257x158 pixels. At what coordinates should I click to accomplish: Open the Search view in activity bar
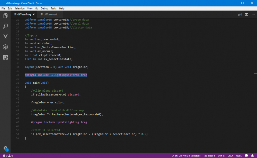[x=5, y=26]
